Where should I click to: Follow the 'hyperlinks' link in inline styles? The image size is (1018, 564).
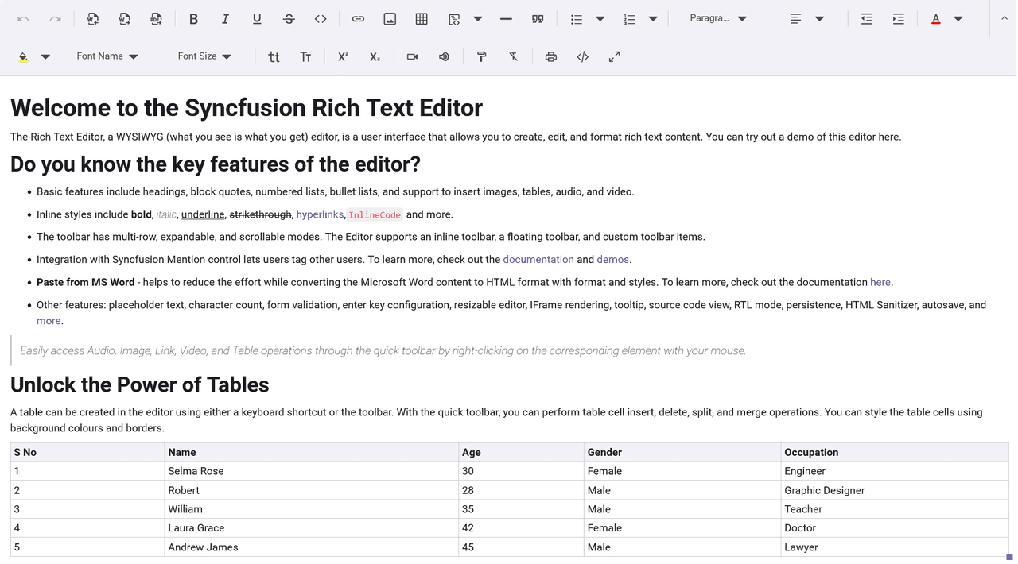click(320, 214)
